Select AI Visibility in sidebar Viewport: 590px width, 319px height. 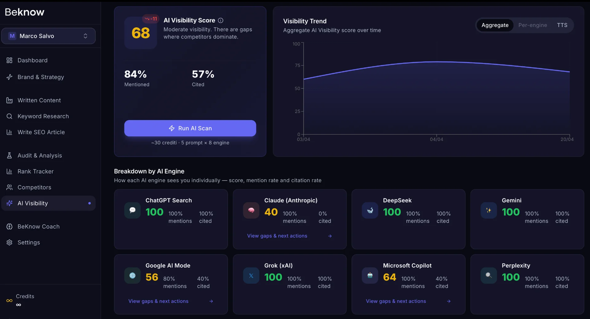[49, 203]
